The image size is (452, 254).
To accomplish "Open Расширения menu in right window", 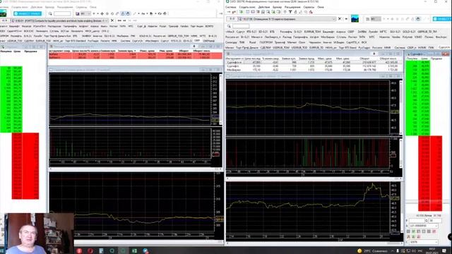I will [292, 7].
